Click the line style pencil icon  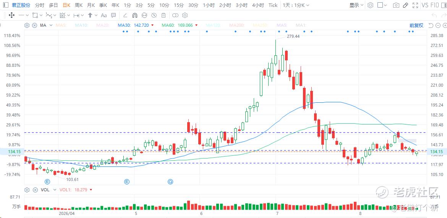click(125, 15)
